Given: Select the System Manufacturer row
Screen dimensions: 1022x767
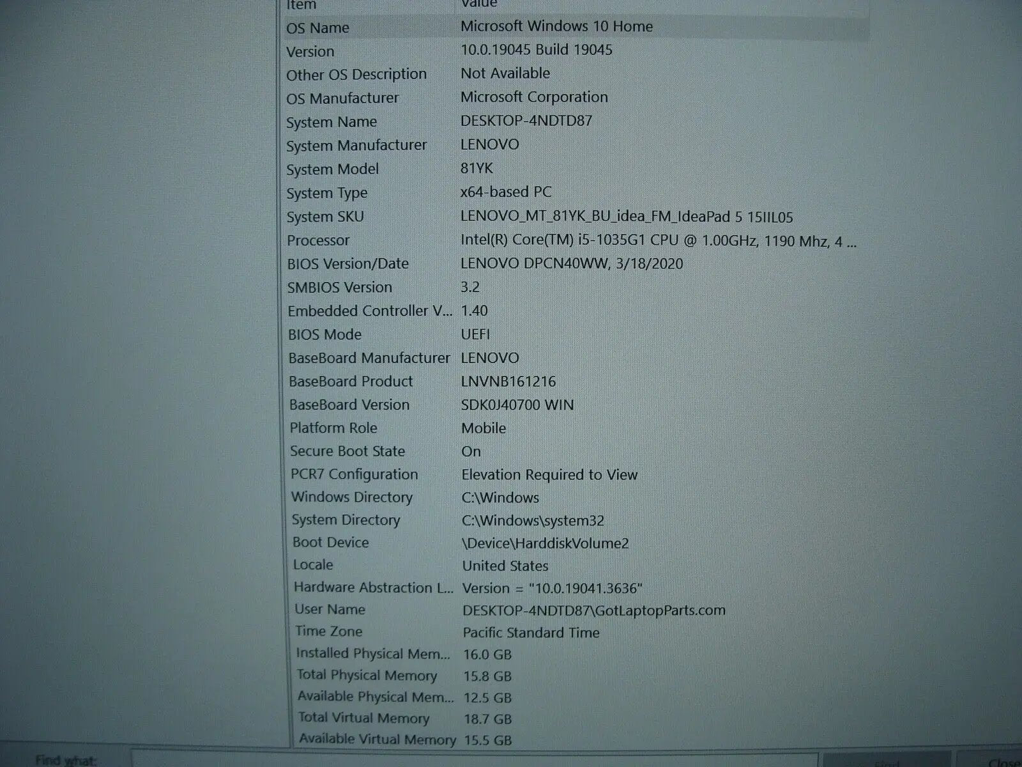Looking at the screenshot, I should click(x=575, y=145).
